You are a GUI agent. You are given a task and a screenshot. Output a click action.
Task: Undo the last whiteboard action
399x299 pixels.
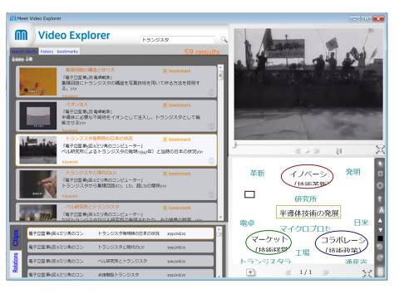pos(380,247)
